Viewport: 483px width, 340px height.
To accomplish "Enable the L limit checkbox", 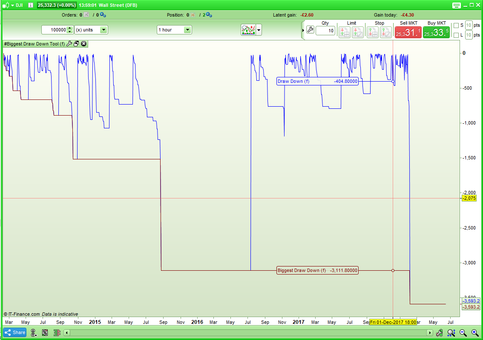I will 456,35.
